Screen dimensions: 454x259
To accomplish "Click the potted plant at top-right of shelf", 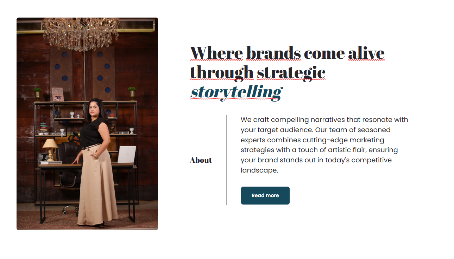I will click(x=132, y=92).
